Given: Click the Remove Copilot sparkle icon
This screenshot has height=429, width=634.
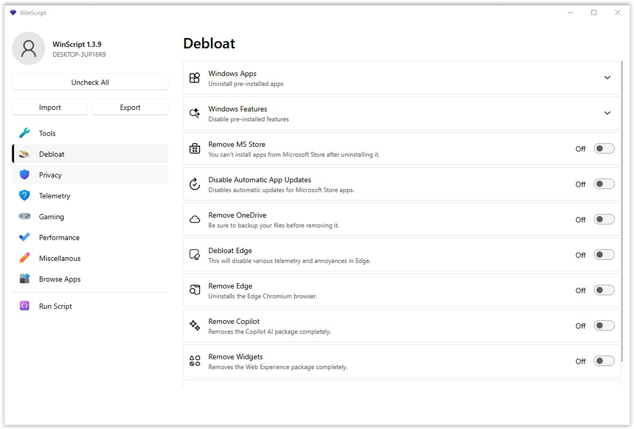Looking at the screenshot, I should pos(195,326).
